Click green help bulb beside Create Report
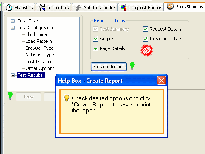This screenshot has width=205, height=154. 132,66
